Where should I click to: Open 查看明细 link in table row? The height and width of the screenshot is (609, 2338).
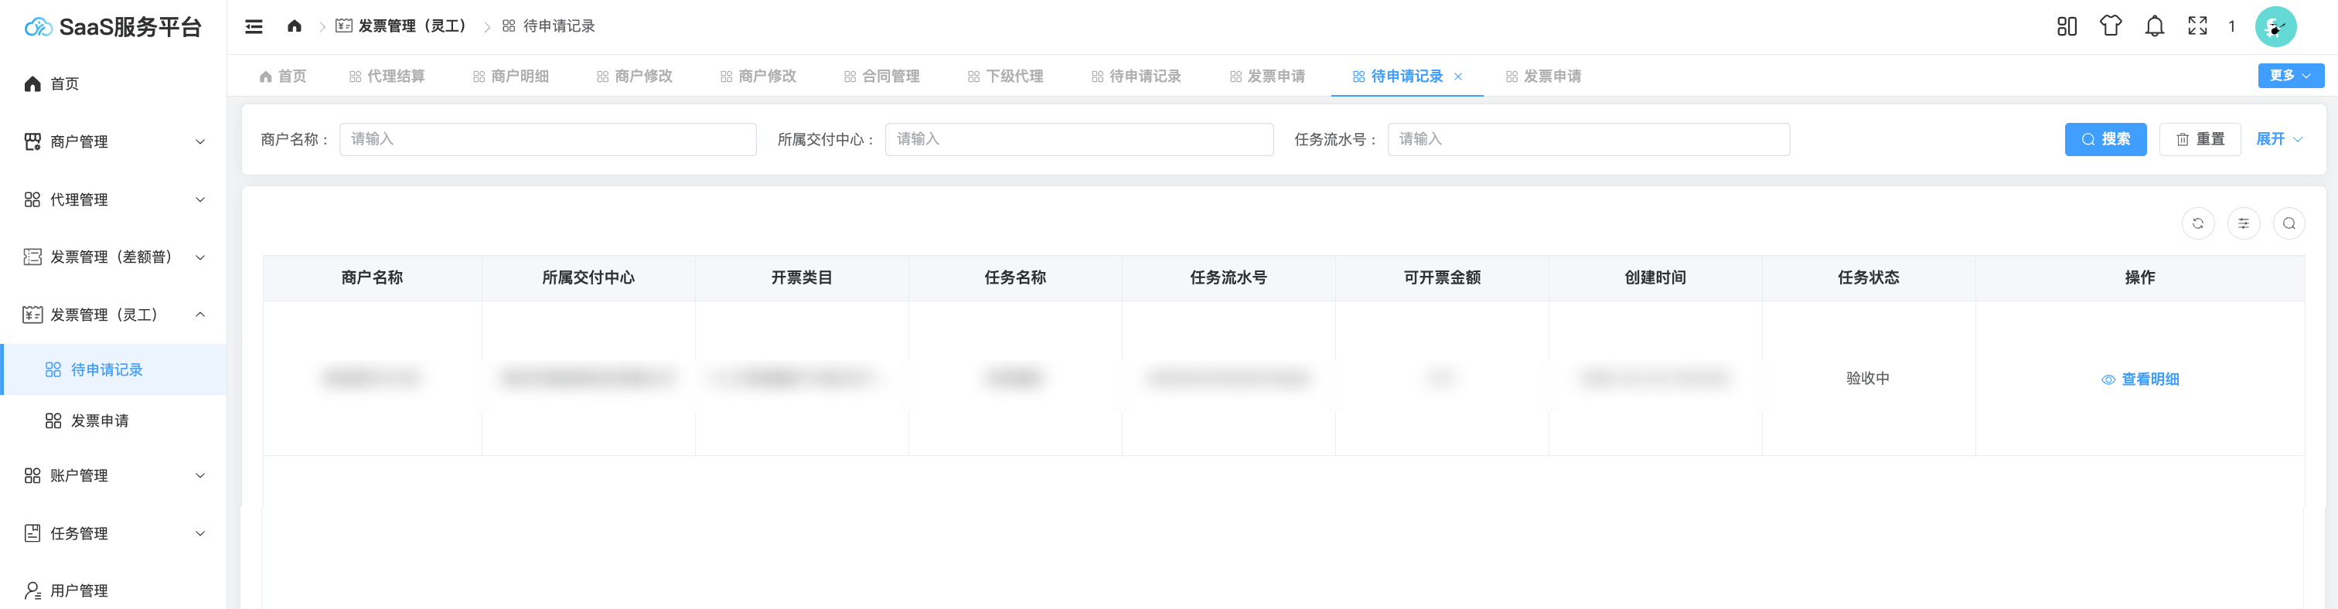tap(2140, 379)
